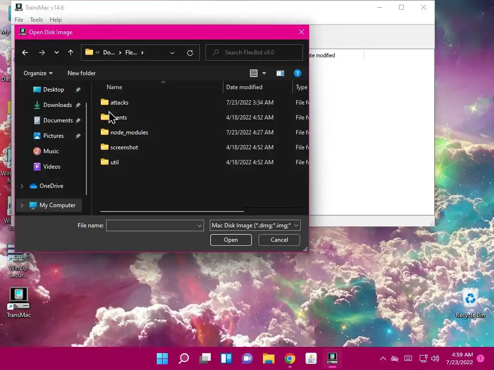494x370 pixels.
Task: Open Widgets on taskbar
Action: [x=226, y=358]
